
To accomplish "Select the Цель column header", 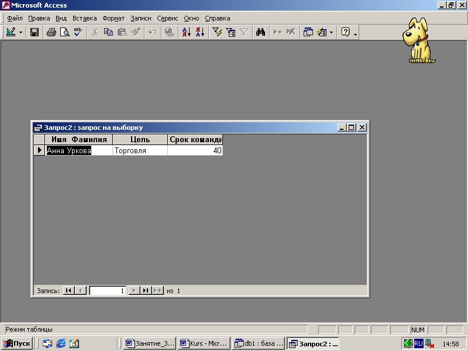I will (x=140, y=139).
